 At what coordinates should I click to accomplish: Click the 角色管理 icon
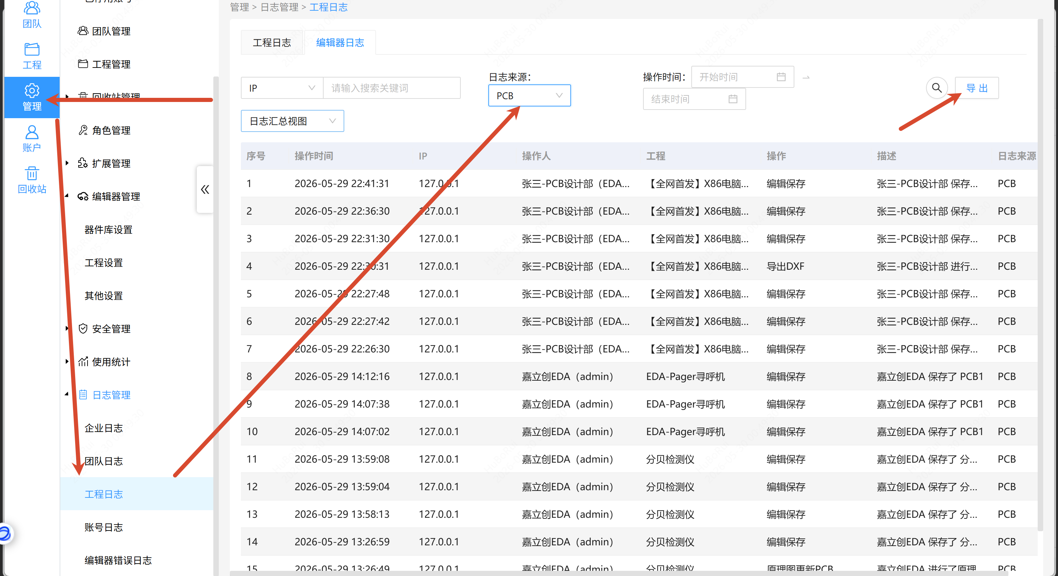coord(83,130)
